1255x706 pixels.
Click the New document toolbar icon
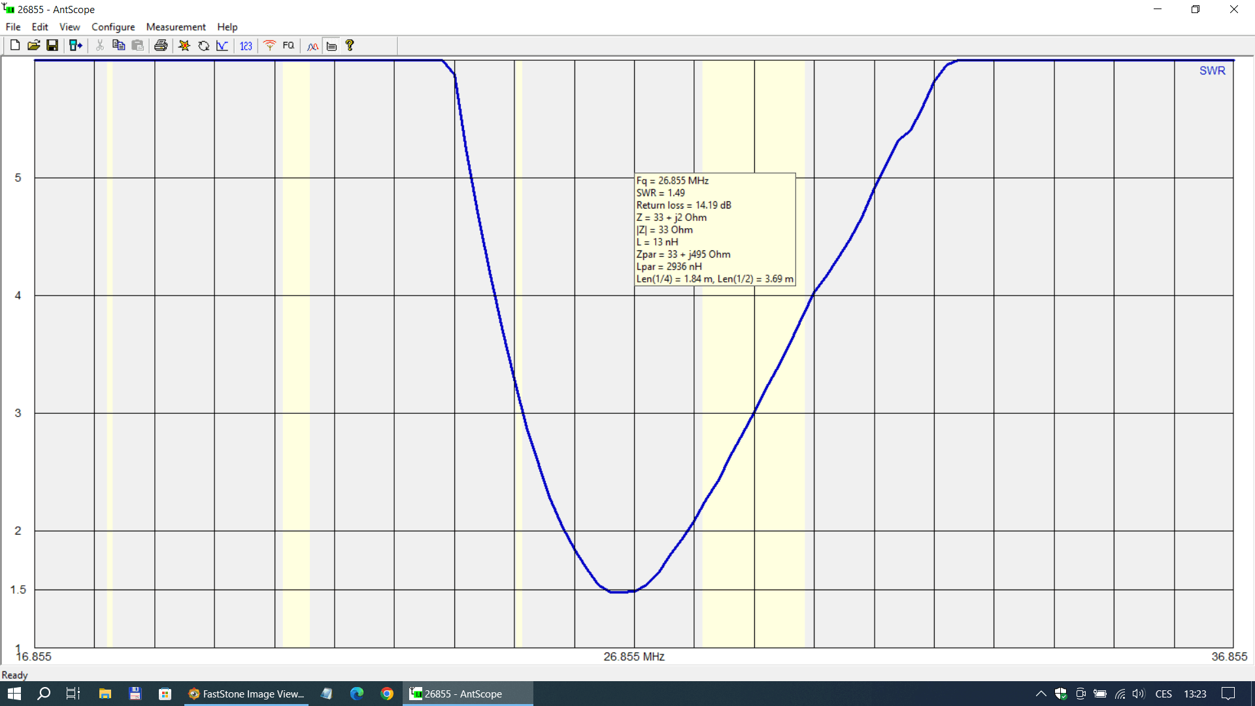coord(14,45)
